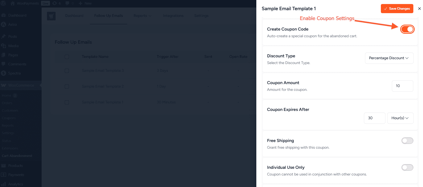Click the WordPress logo icon
The width and height of the screenshot is (423, 187).
tap(3, 3)
